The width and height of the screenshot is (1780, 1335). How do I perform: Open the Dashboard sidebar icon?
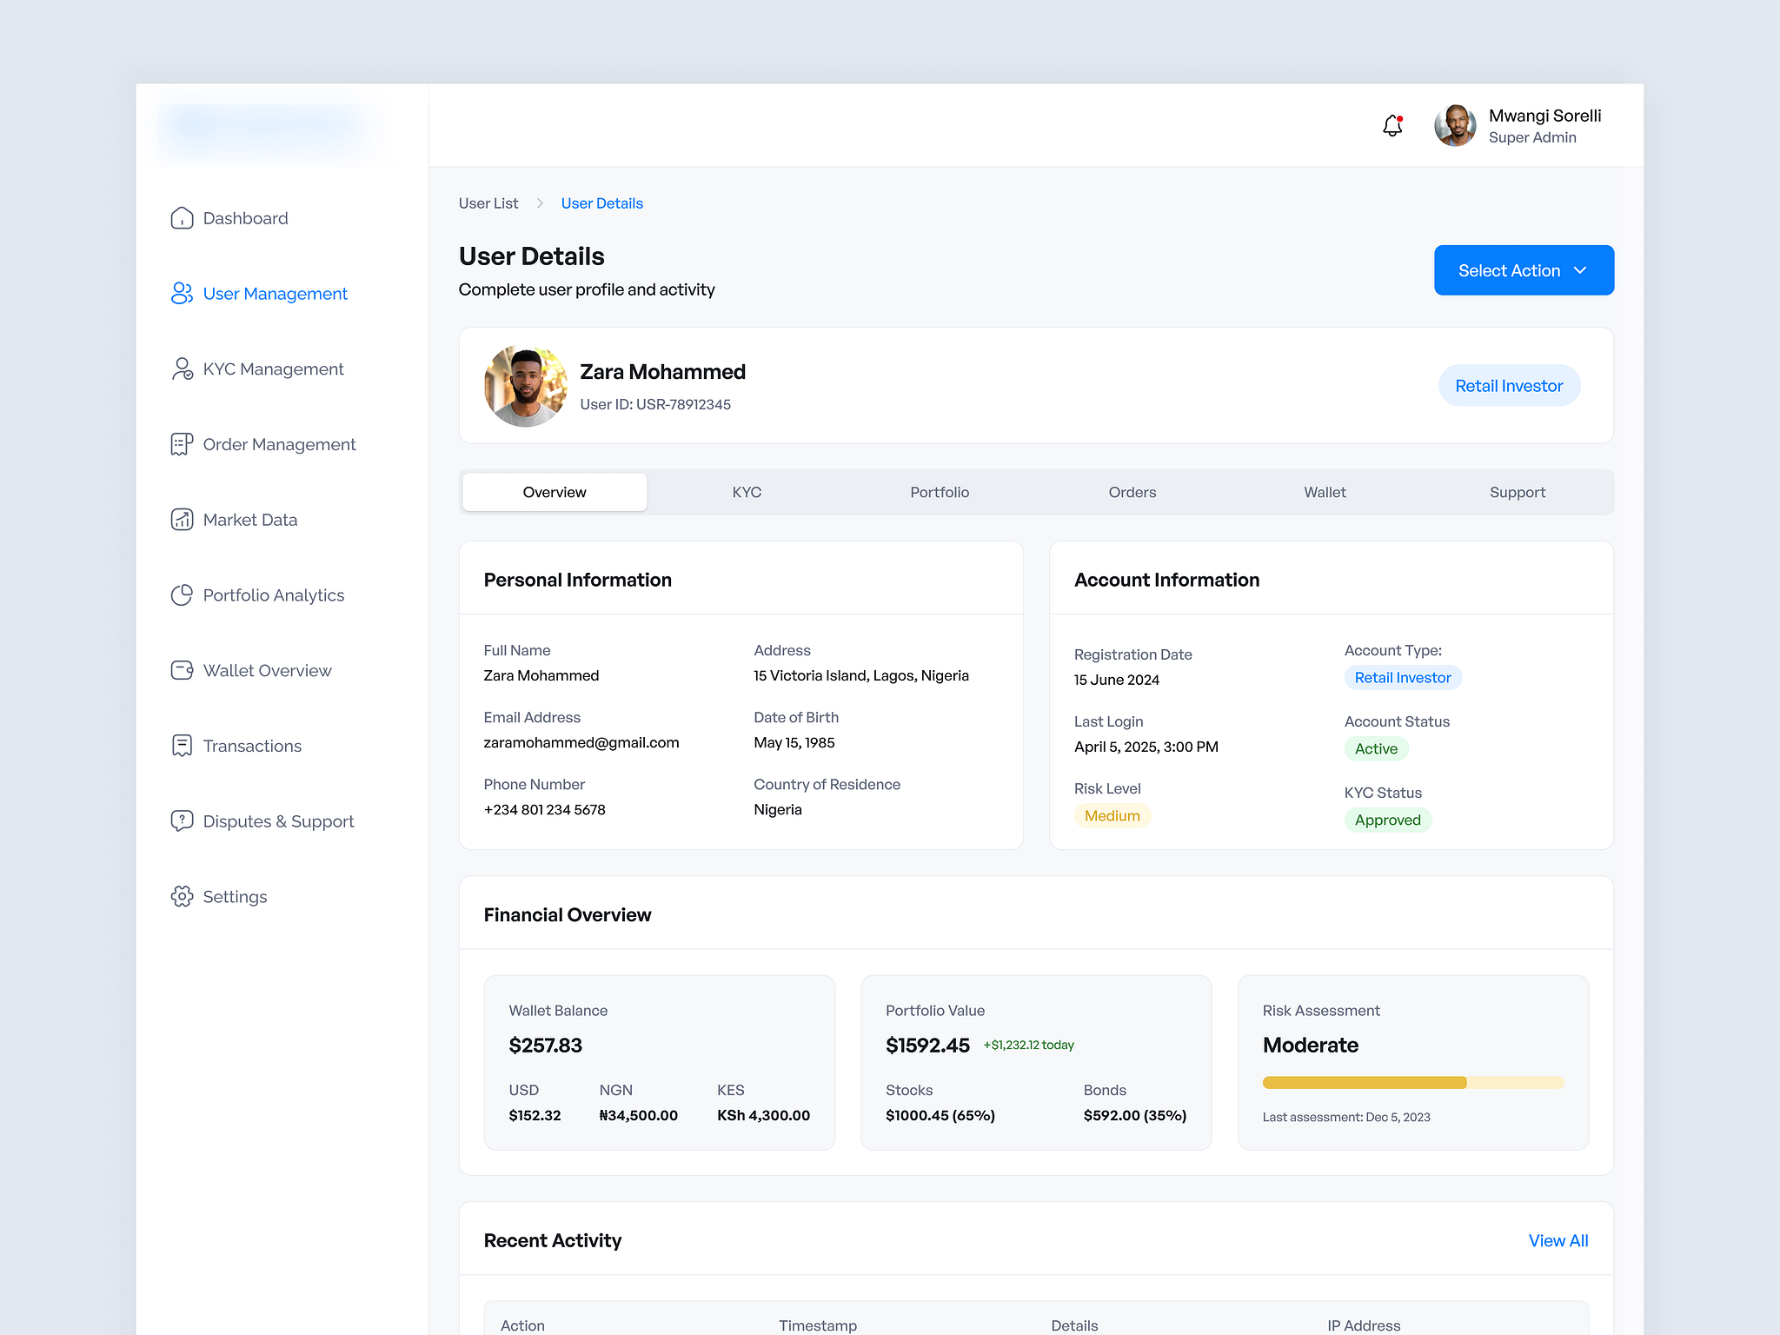click(x=182, y=218)
